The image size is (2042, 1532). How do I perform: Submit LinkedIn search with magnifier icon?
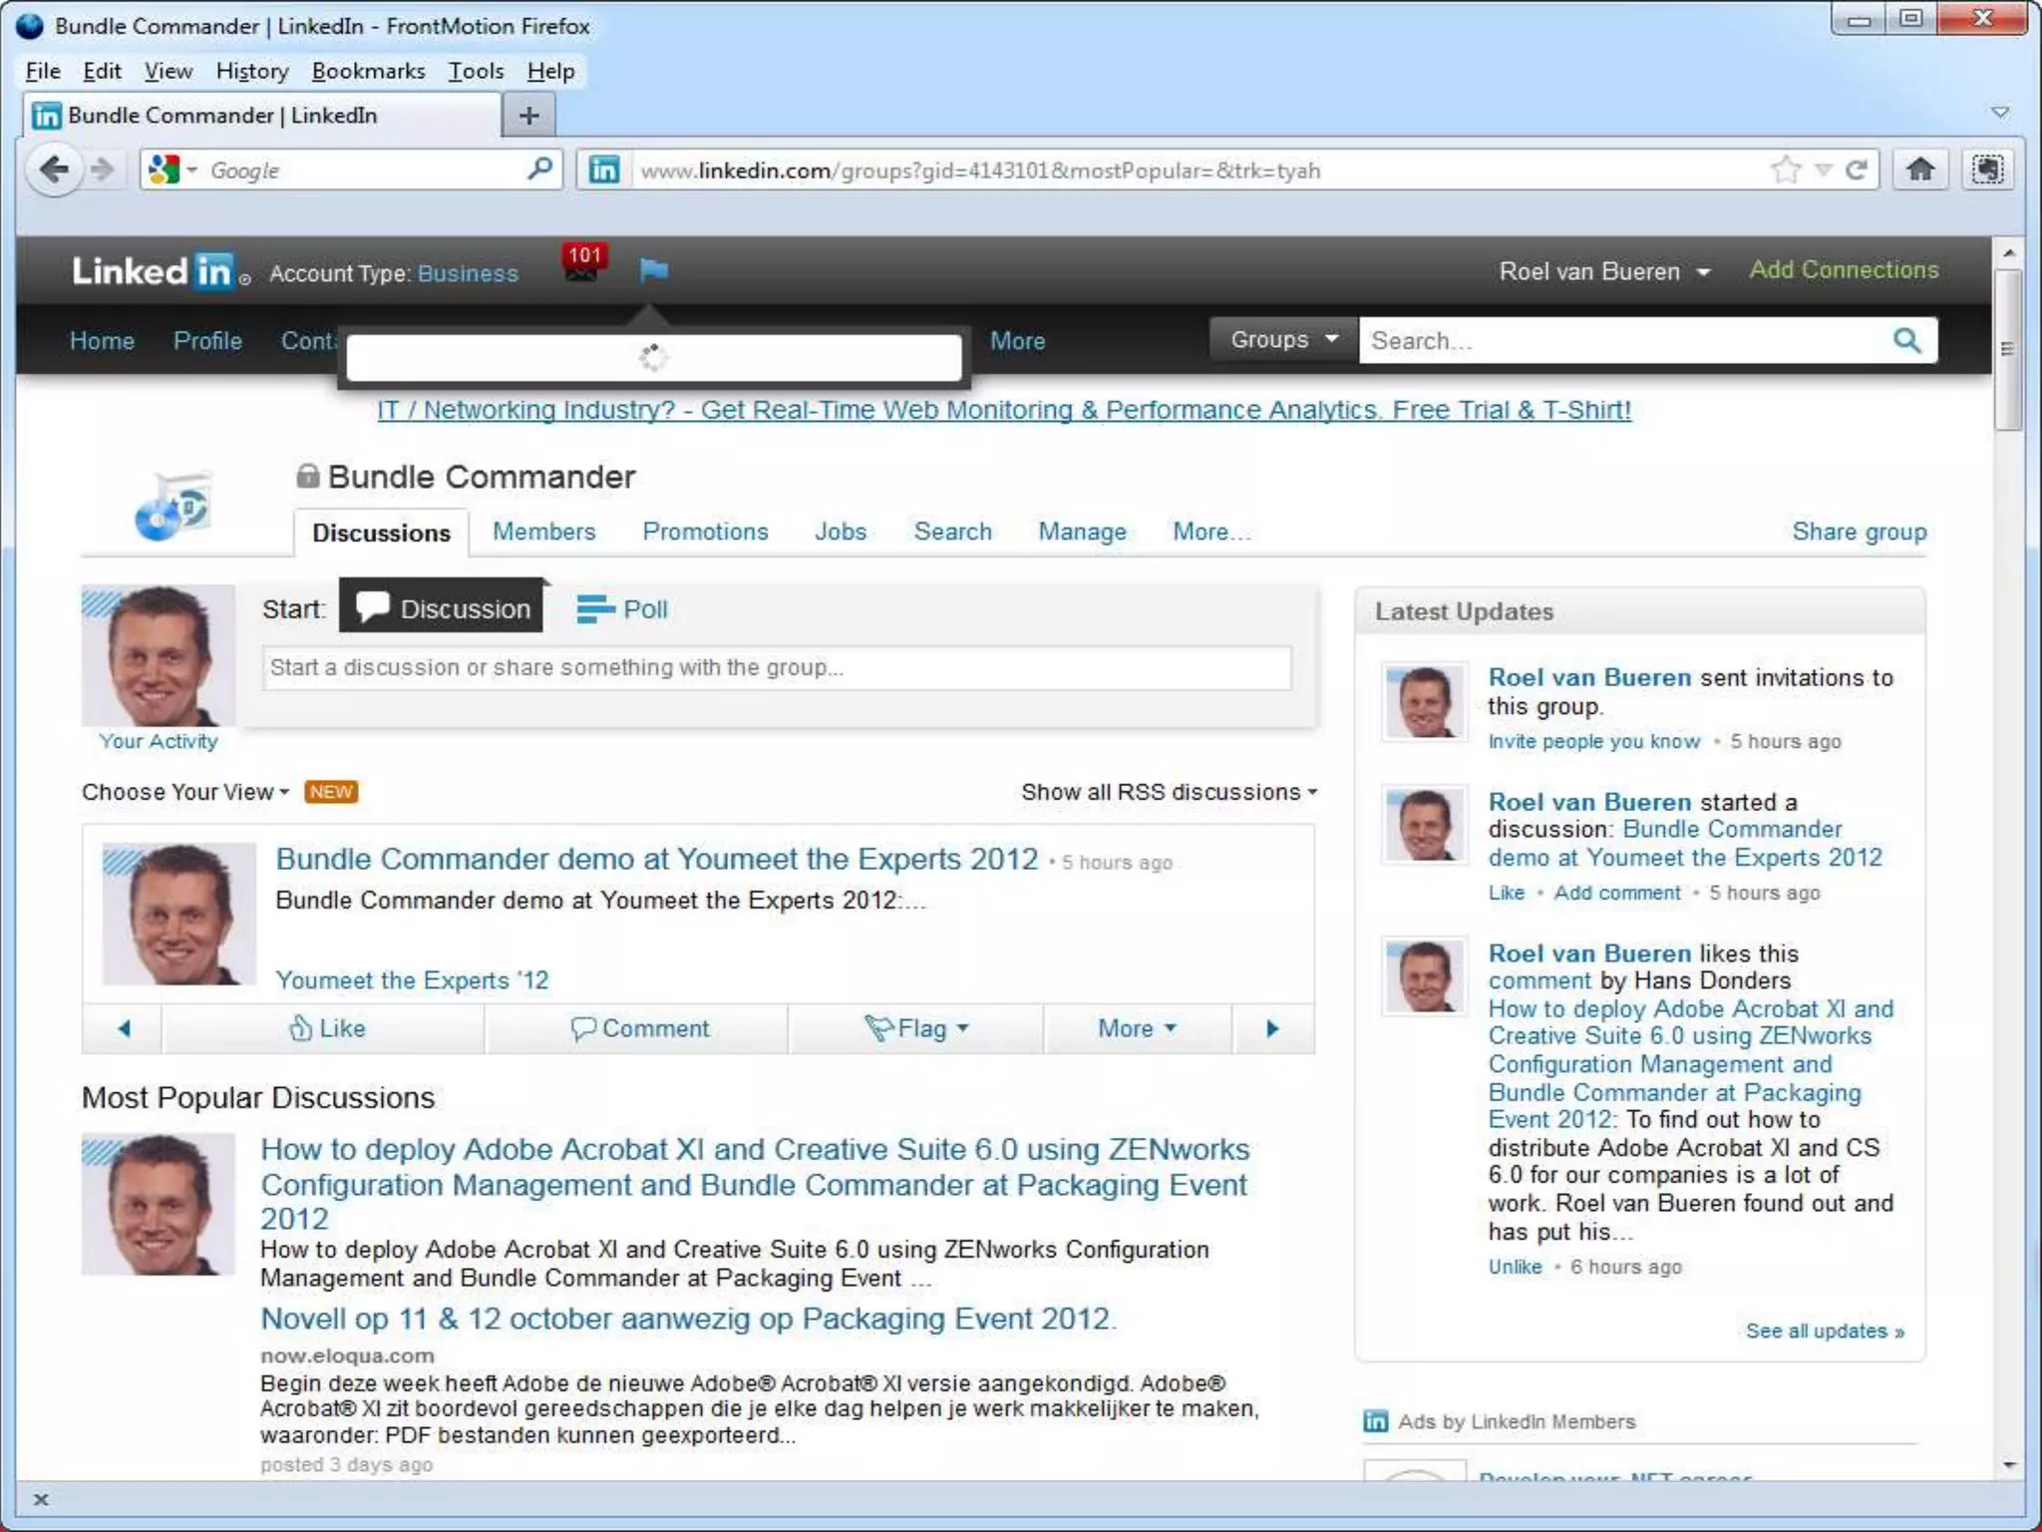[x=1906, y=340]
